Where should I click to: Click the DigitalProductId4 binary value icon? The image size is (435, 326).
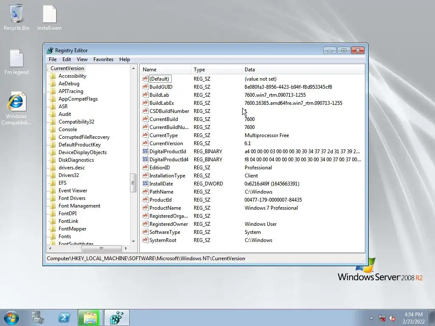coord(145,160)
